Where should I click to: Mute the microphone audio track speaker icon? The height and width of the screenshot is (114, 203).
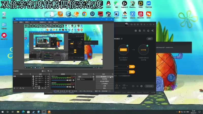point(70,80)
